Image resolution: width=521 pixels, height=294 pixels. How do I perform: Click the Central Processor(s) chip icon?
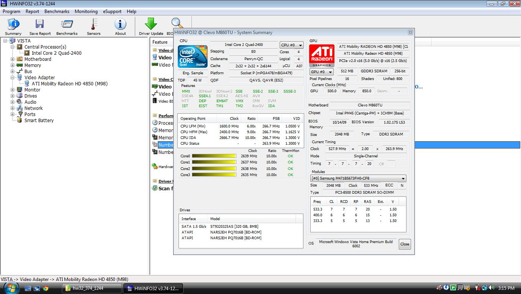pos(20,47)
